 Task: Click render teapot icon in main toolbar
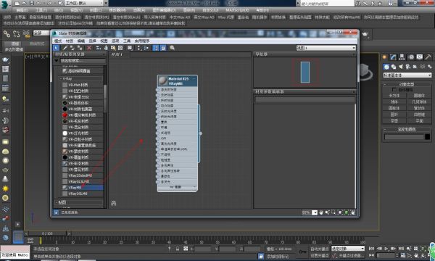click(365, 34)
